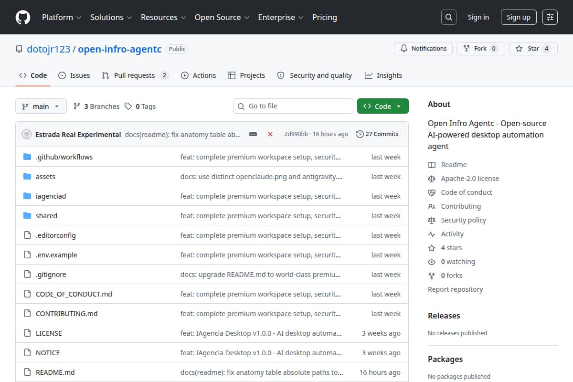Screen dimensions: 573x382
Task: Click the Report repository link
Action: point(455,289)
